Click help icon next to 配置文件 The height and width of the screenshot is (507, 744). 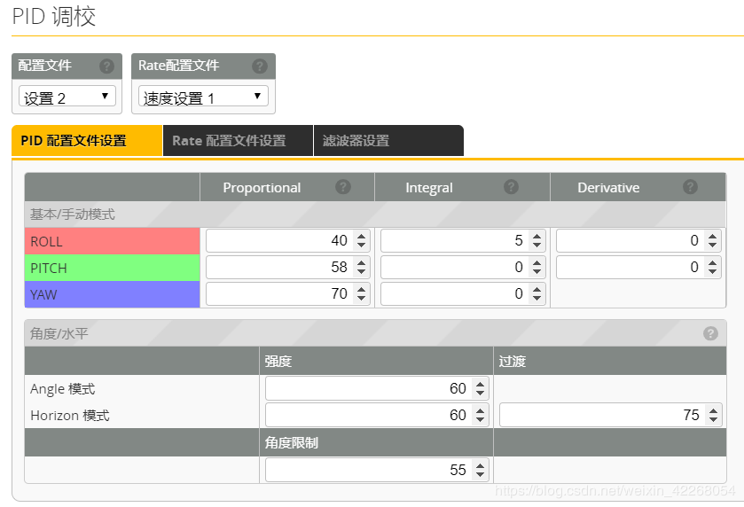pyautogui.click(x=106, y=66)
